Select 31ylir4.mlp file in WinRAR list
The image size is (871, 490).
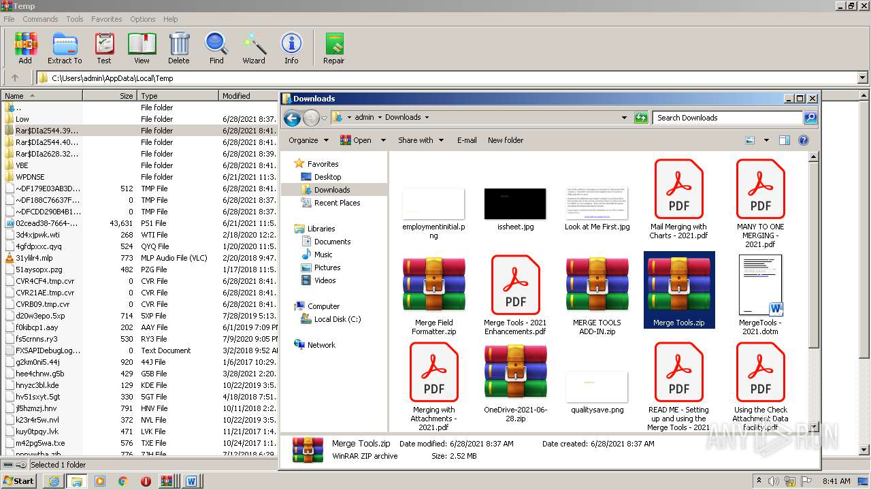(x=34, y=258)
